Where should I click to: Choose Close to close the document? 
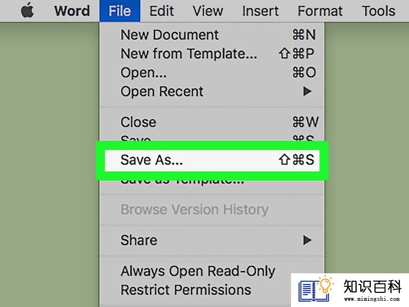212,122
